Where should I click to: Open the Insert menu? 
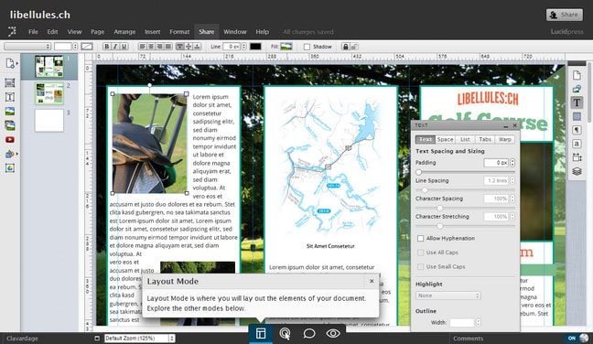coord(153,32)
